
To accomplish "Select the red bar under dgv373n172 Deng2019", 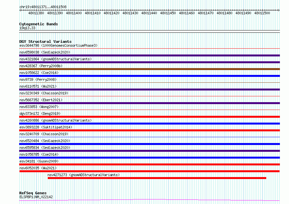I will tap(149, 117).
